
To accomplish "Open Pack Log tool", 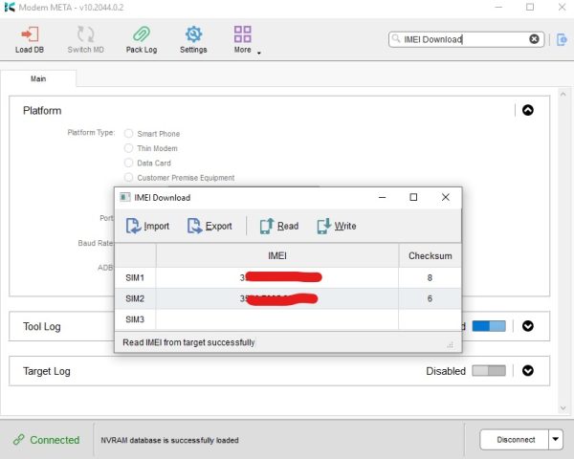I will click(x=142, y=39).
